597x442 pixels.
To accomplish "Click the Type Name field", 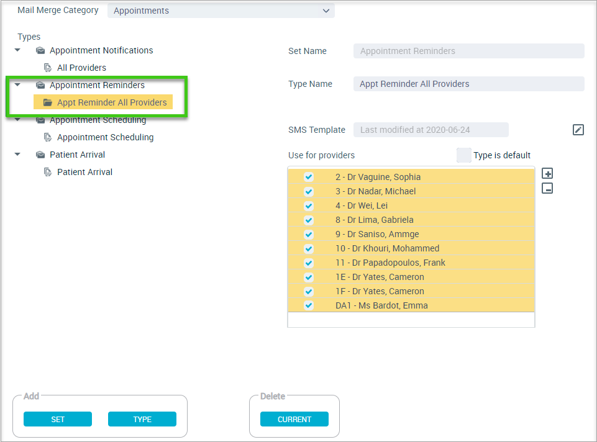I will [x=468, y=84].
